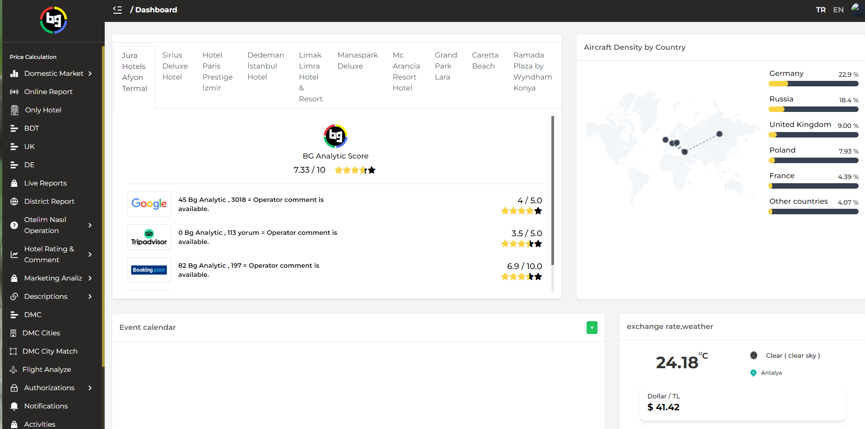865x429 pixels.
Task: Click the hotel reviews panel scrollbar
Action: [x=552, y=192]
